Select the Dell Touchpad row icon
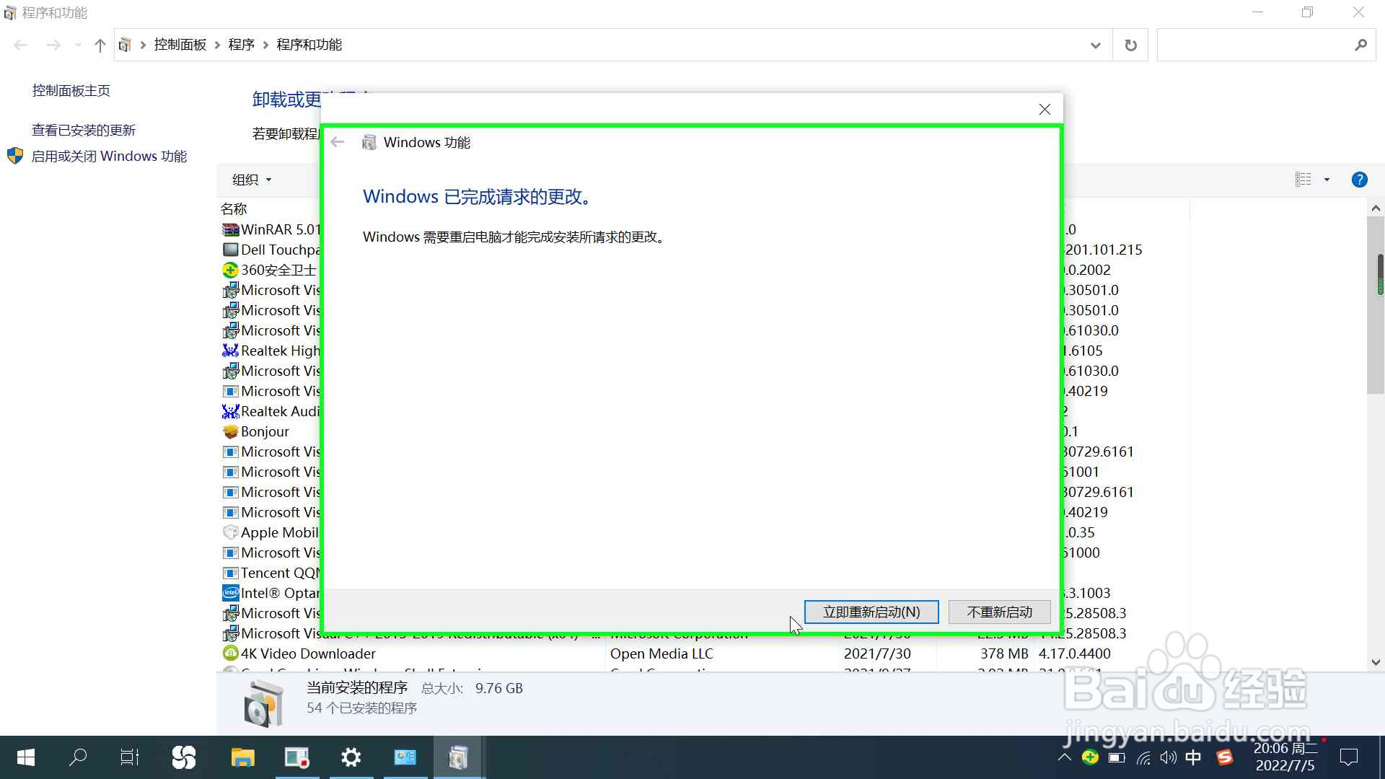The height and width of the screenshot is (779, 1385). (231, 250)
